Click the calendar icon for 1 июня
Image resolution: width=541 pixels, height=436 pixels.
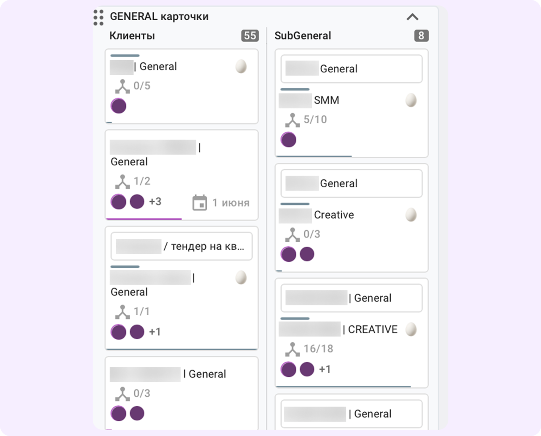[x=200, y=202]
